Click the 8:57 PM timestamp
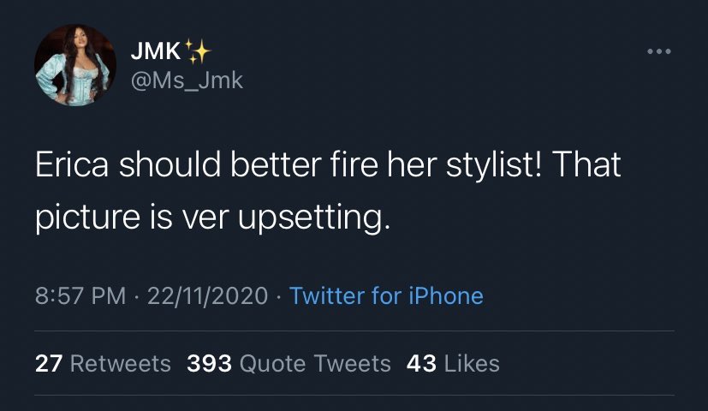The image size is (708, 411). pyautogui.click(x=80, y=296)
